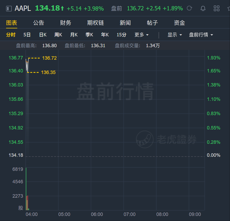Switch chart to 5日 view
This screenshot has width=230, height=221.
point(27,35)
